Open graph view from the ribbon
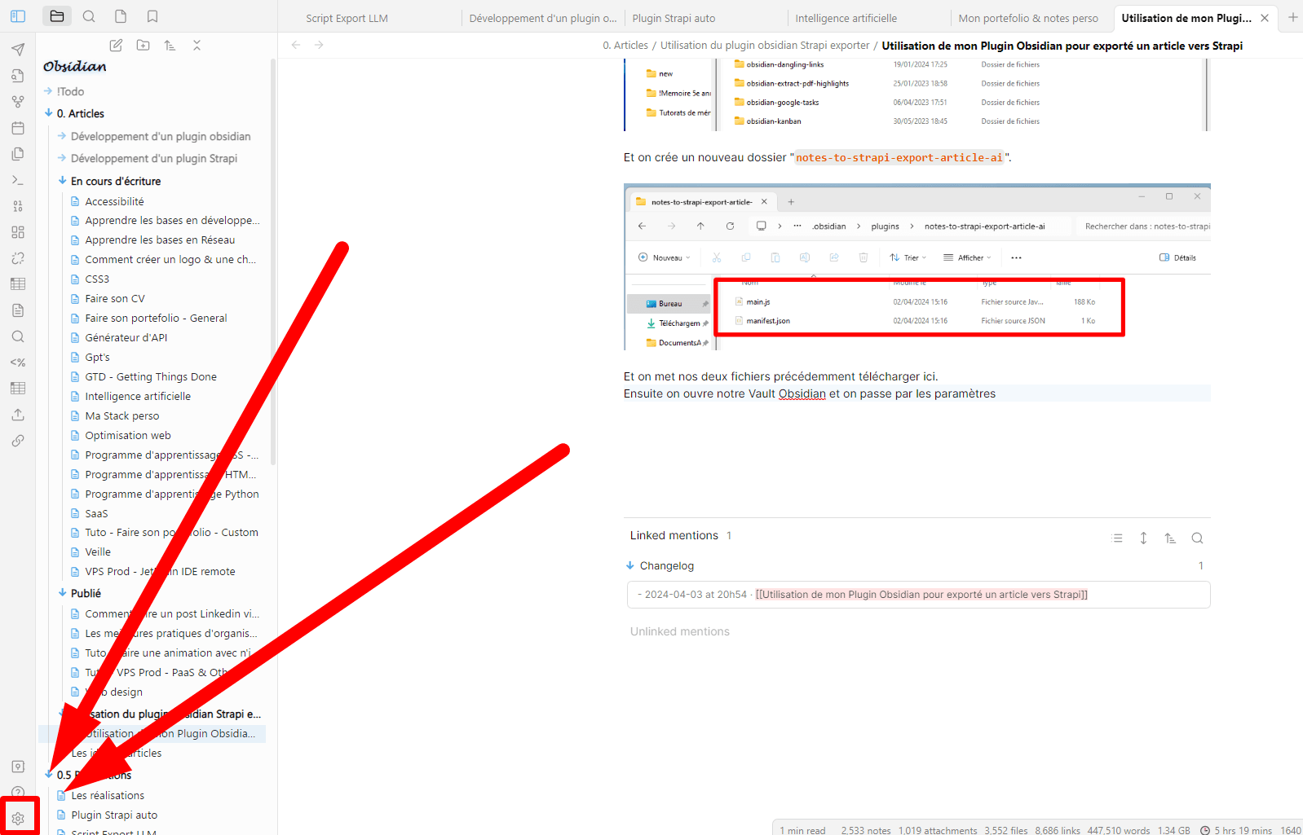Image resolution: width=1303 pixels, height=835 pixels. 18,102
